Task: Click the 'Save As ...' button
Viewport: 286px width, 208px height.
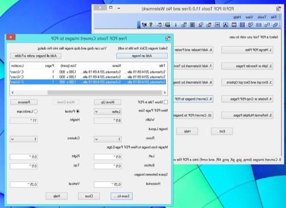Action: (x=121, y=196)
